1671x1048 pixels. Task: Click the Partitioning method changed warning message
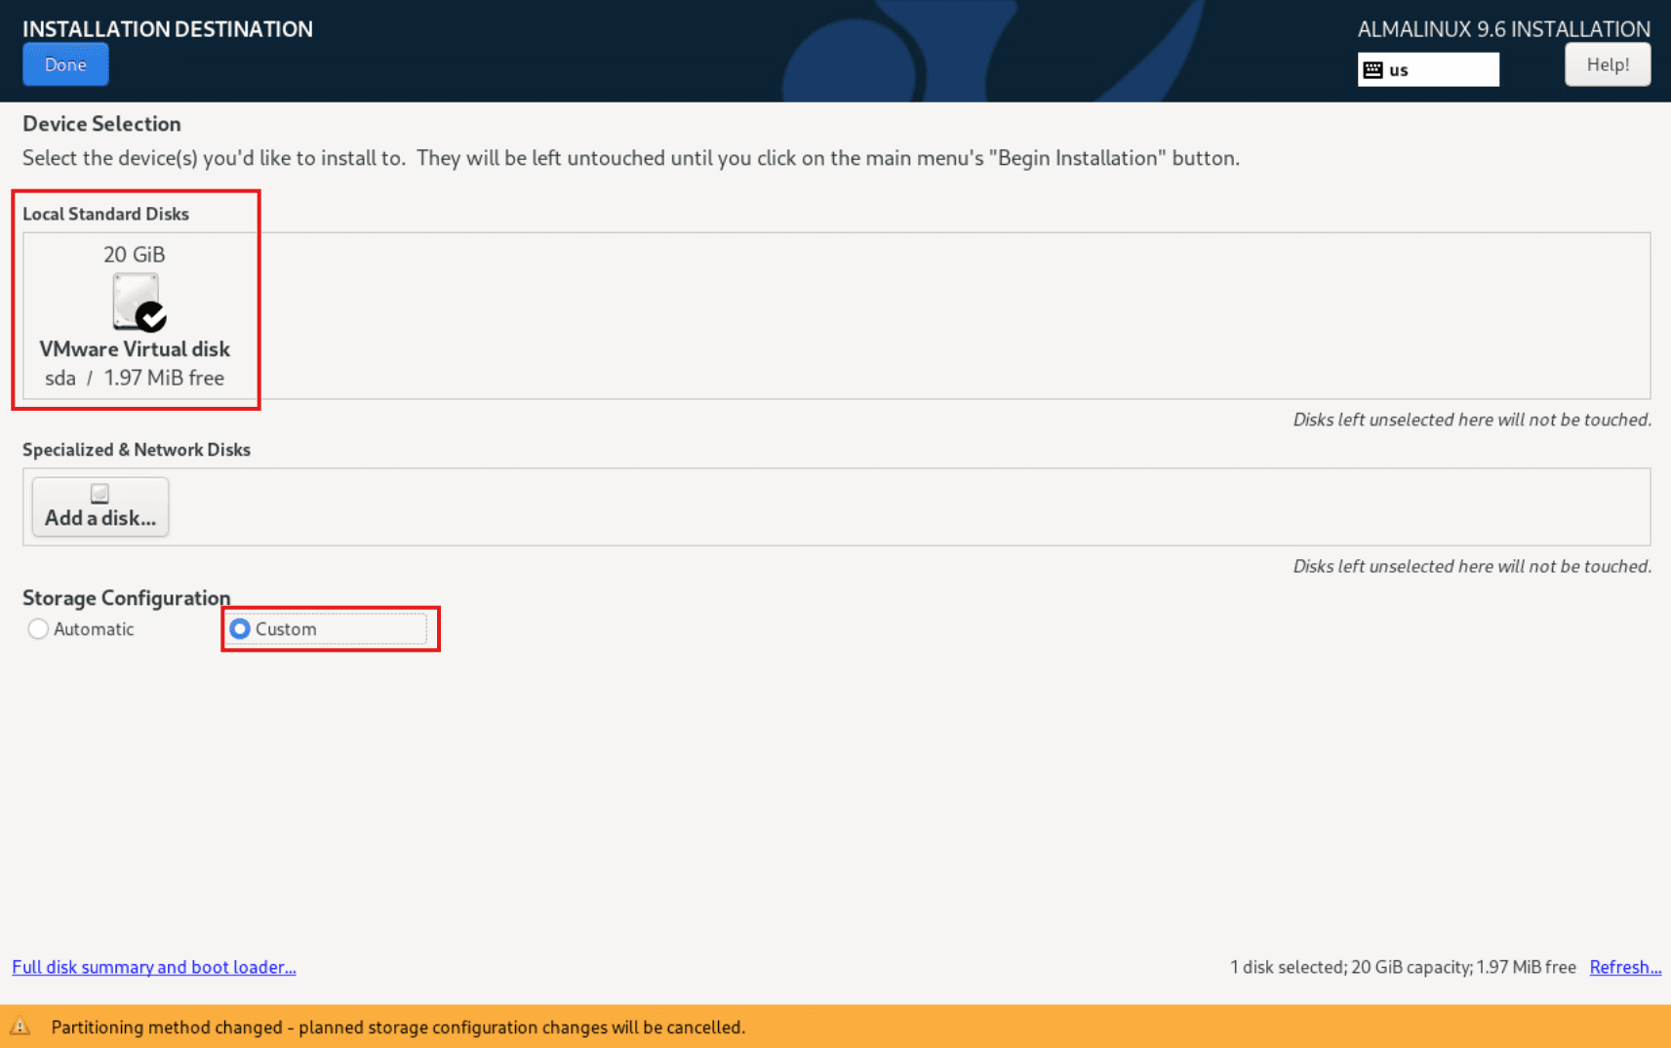[398, 1027]
